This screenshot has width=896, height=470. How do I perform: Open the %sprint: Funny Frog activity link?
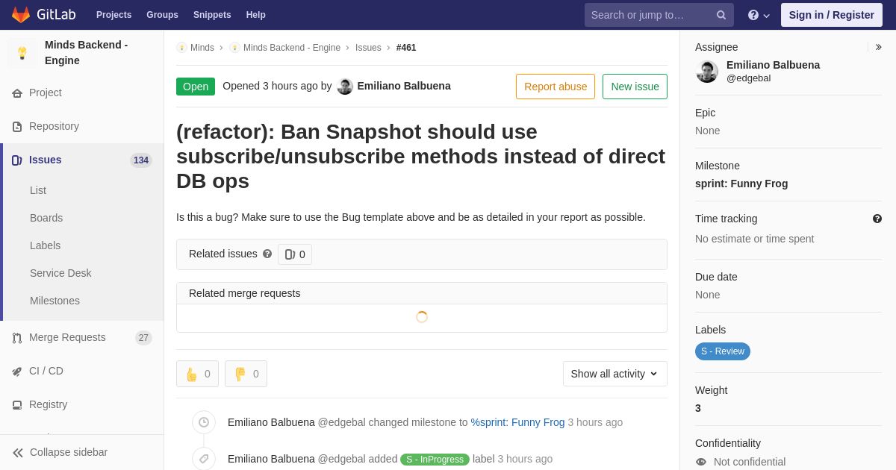(517, 422)
